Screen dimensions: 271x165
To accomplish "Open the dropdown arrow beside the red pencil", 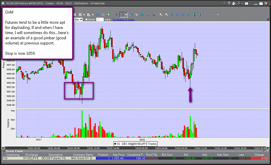I will 93,15.
